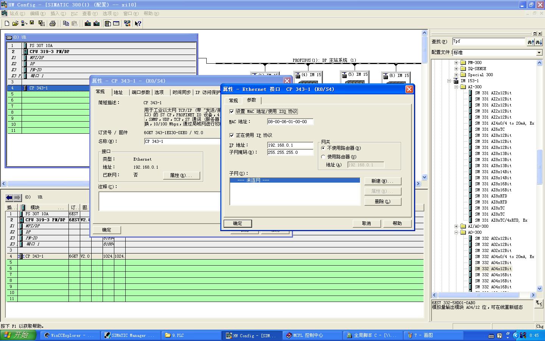Select the 使用路由器 radio button
This screenshot has height=341, width=545.
323,157
